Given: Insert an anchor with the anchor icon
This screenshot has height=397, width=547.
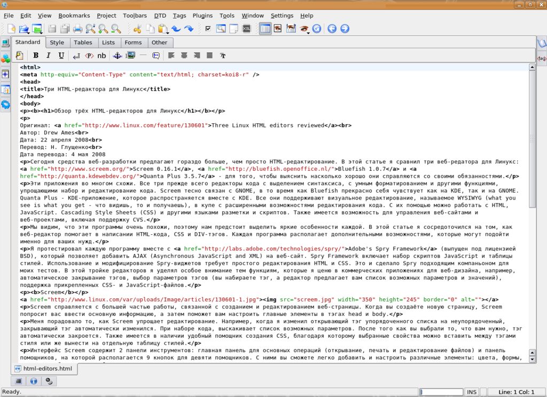Looking at the screenshot, I should coord(117,55).
